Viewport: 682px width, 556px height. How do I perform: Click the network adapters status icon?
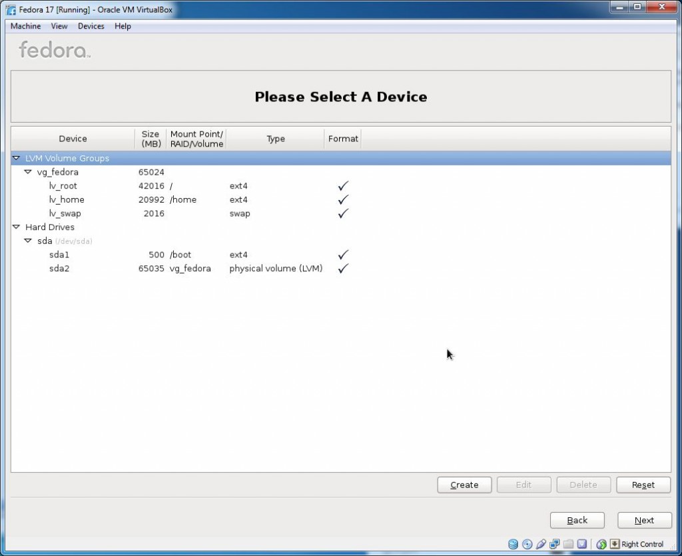[x=555, y=544]
